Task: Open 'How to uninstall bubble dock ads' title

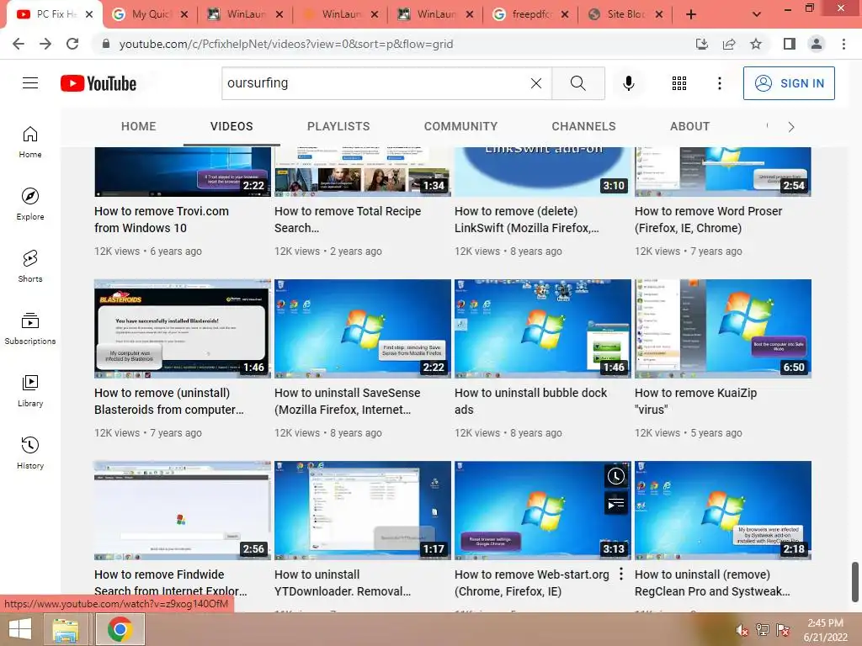Action: (x=530, y=401)
